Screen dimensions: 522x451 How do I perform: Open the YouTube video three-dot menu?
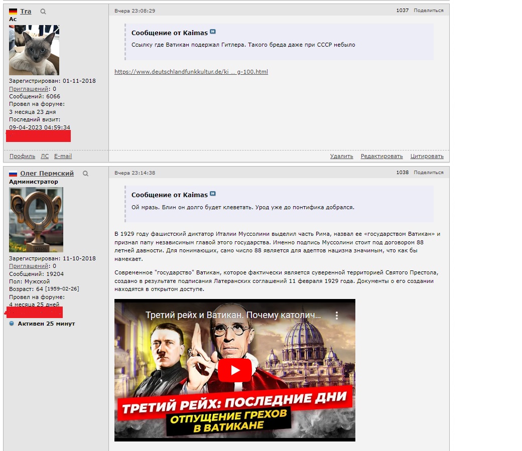tap(337, 316)
